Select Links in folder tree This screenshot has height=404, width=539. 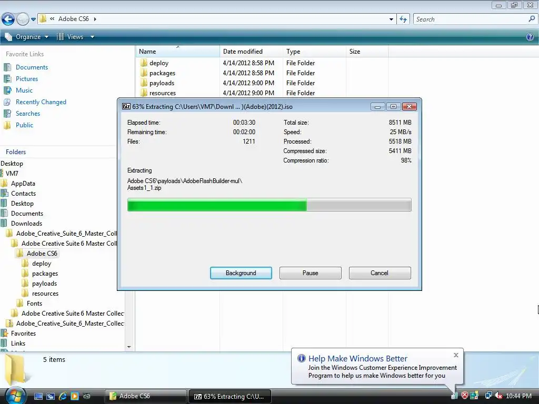18,343
